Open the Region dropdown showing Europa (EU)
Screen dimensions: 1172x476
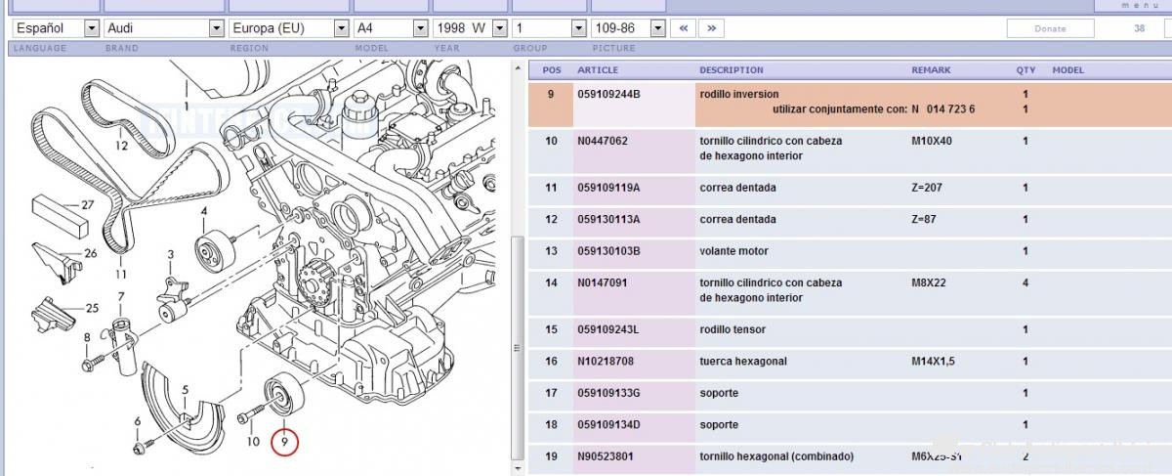pos(288,28)
